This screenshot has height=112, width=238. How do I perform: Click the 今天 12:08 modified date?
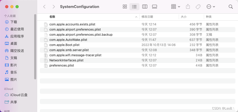point(149,50)
